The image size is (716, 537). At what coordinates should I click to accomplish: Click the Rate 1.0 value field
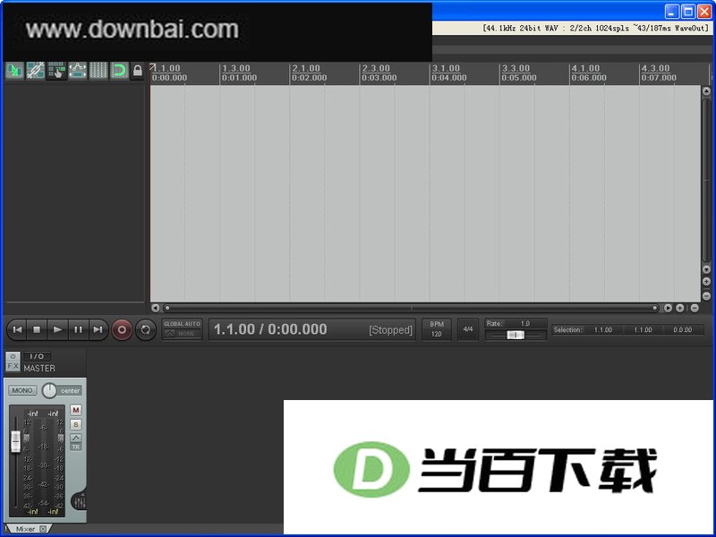click(525, 323)
